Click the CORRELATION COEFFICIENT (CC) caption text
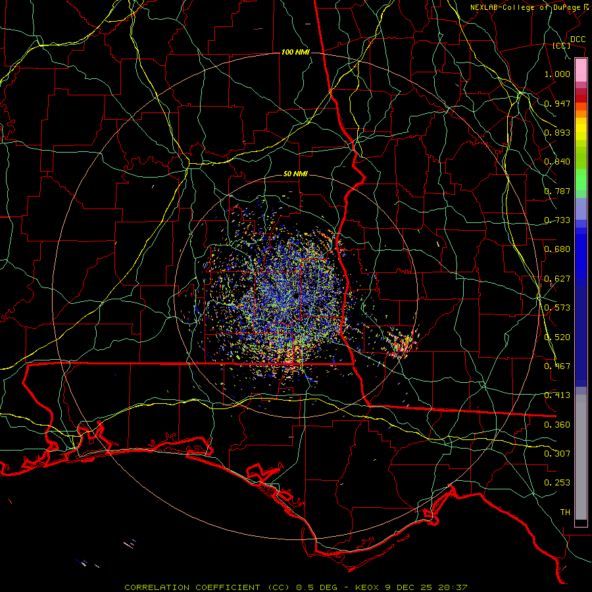The height and width of the screenshot is (592, 592). coord(207,587)
